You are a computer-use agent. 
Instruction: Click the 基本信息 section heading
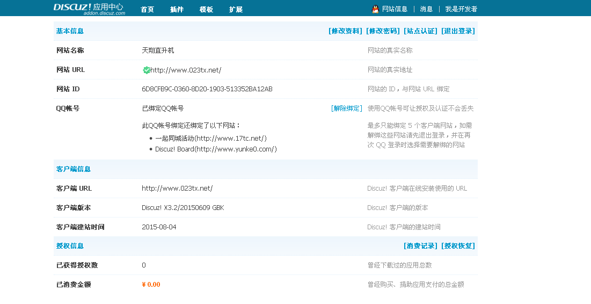coord(70,31)
